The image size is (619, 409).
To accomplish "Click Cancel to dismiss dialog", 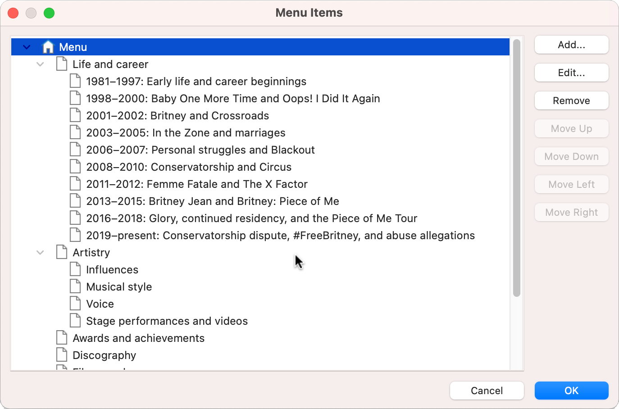I will [x=487, y=391].
